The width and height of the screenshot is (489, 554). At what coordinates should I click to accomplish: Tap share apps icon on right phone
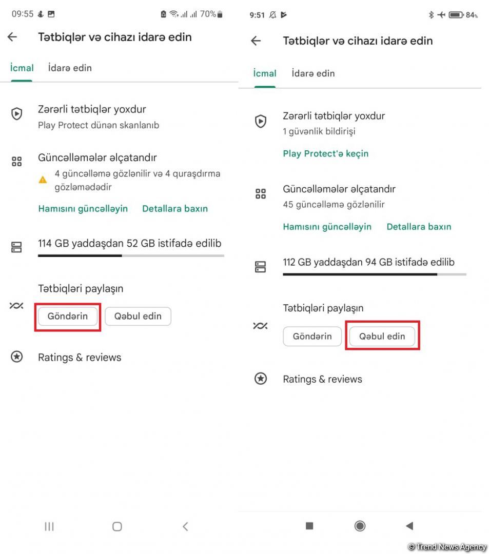260,326
